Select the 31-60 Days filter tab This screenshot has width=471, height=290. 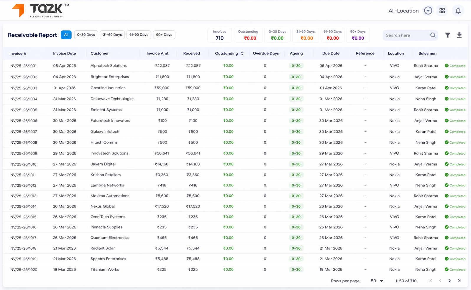click(112, 35)
